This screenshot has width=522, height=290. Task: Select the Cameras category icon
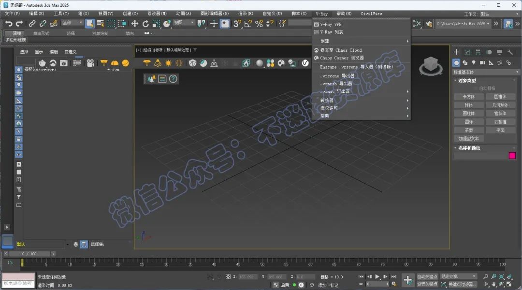[x=482, y=63]
